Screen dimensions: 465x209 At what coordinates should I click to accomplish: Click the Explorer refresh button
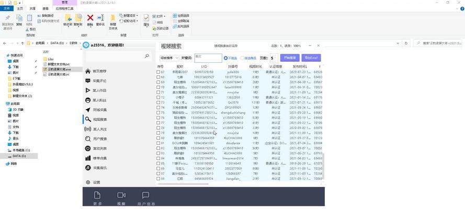[x=406, y=43]
